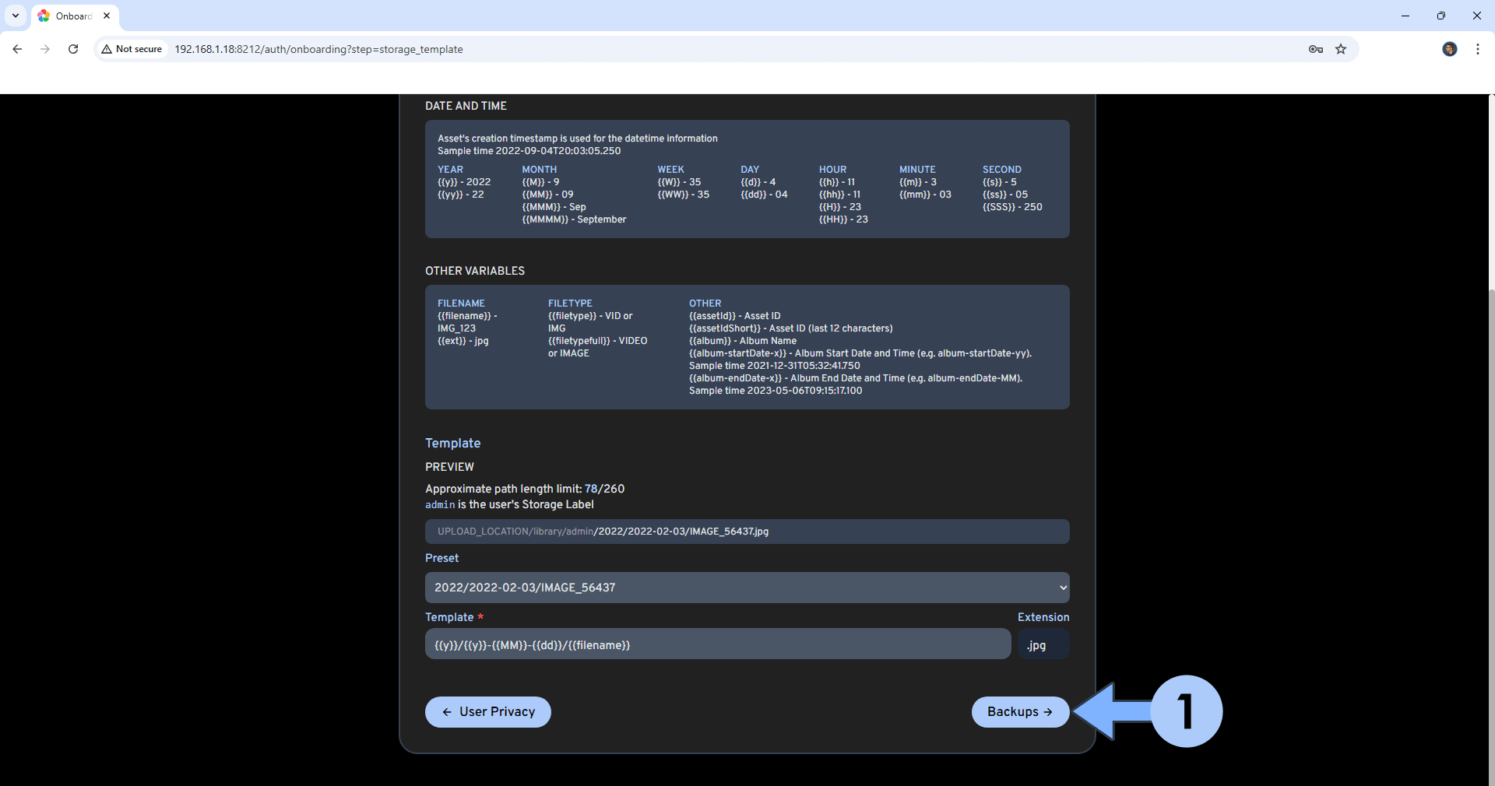
Task: Open the saved passwords key icon
Action: [1316, 49]
